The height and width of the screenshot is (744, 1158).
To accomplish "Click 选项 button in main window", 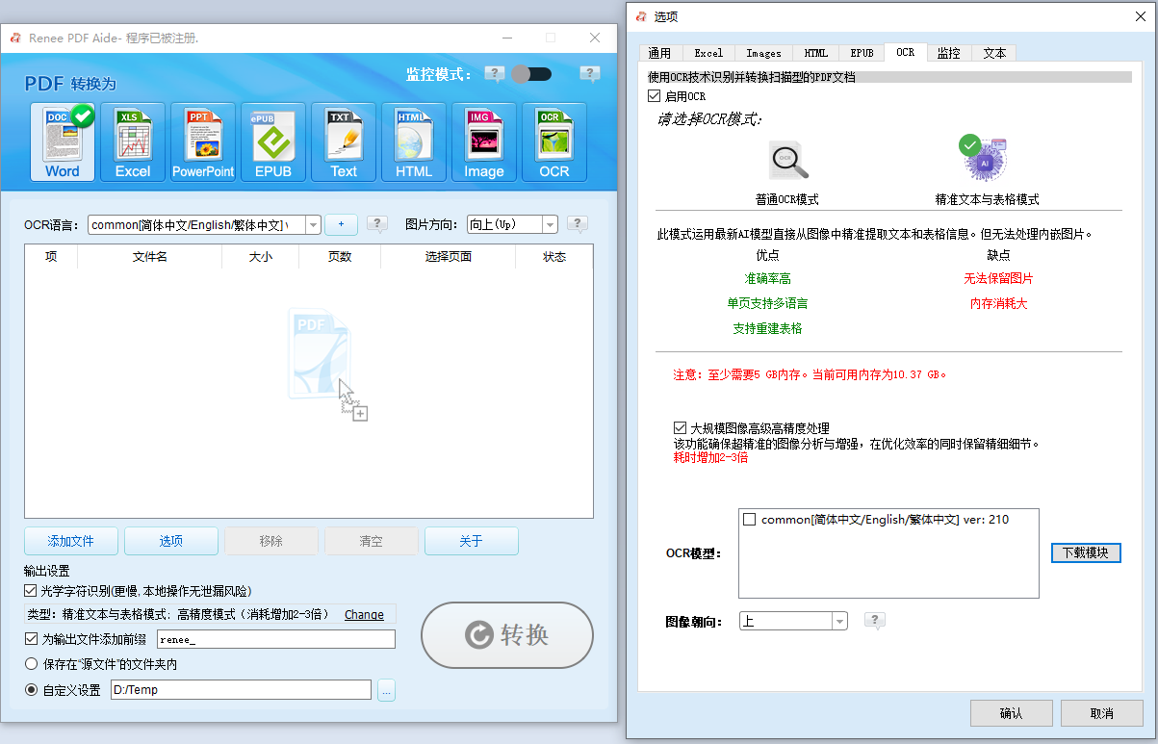I will tap(171, 541).
